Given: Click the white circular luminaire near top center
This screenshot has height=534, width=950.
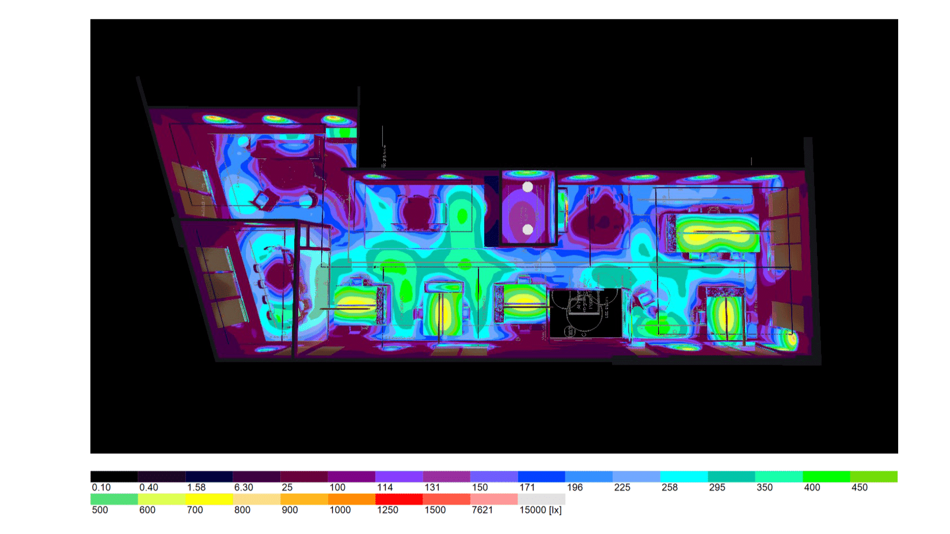Looking at the screenshot, I should [x=528, y=187].
